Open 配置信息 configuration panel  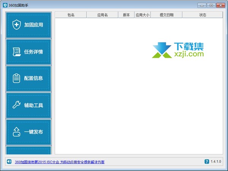28,79
